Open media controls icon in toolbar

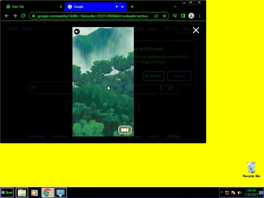[175, 16]
